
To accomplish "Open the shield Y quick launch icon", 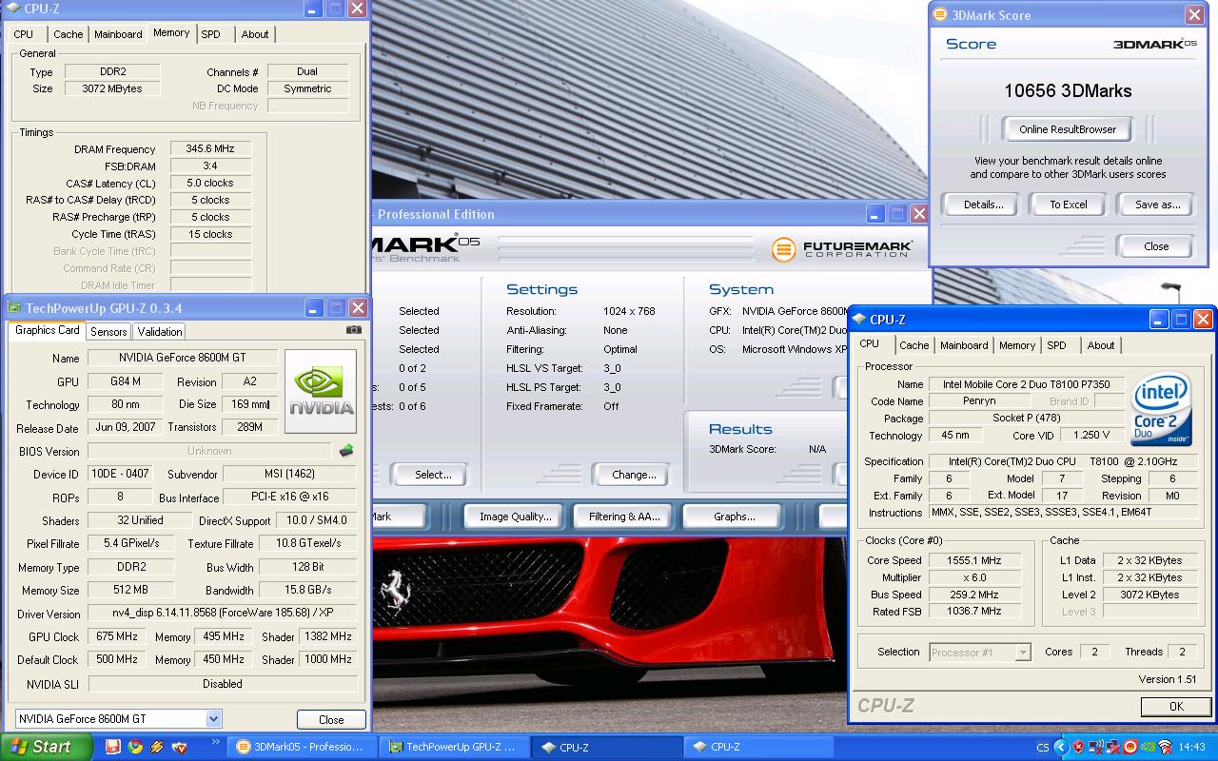I will (179, 747).
